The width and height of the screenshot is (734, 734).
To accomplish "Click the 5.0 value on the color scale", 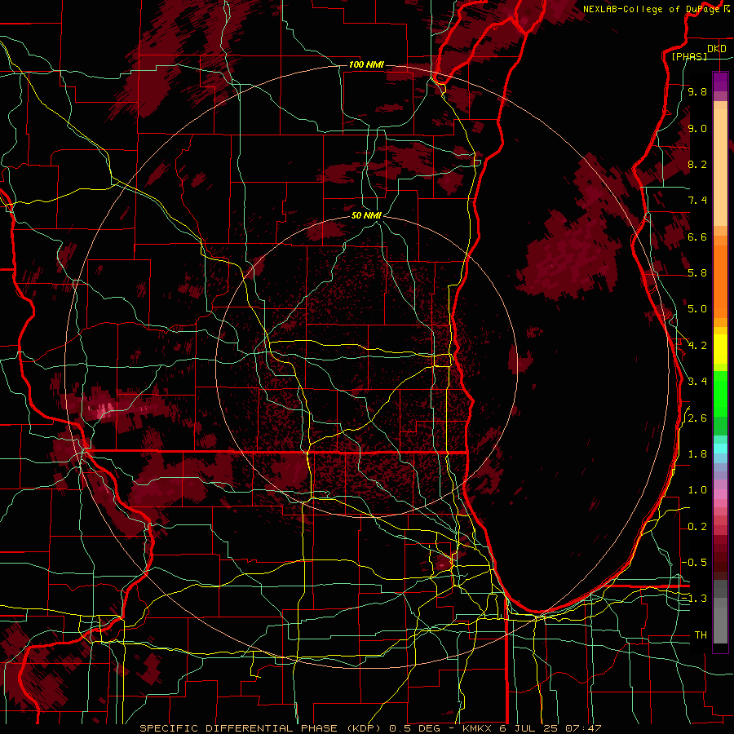I will pyautogui.click(x=697, y=309).
